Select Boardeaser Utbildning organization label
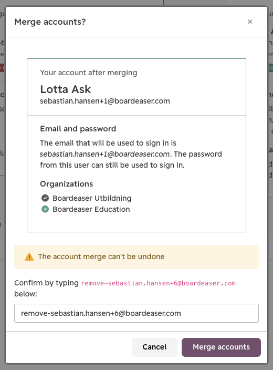 coord(92,198)
